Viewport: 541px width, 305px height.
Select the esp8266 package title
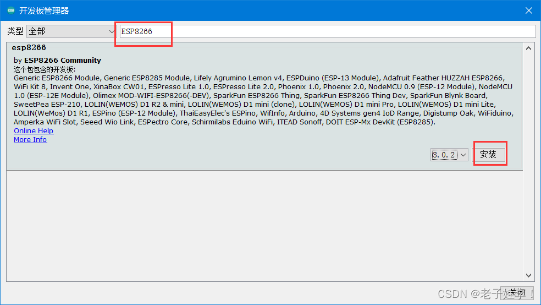tap(29, 48)
